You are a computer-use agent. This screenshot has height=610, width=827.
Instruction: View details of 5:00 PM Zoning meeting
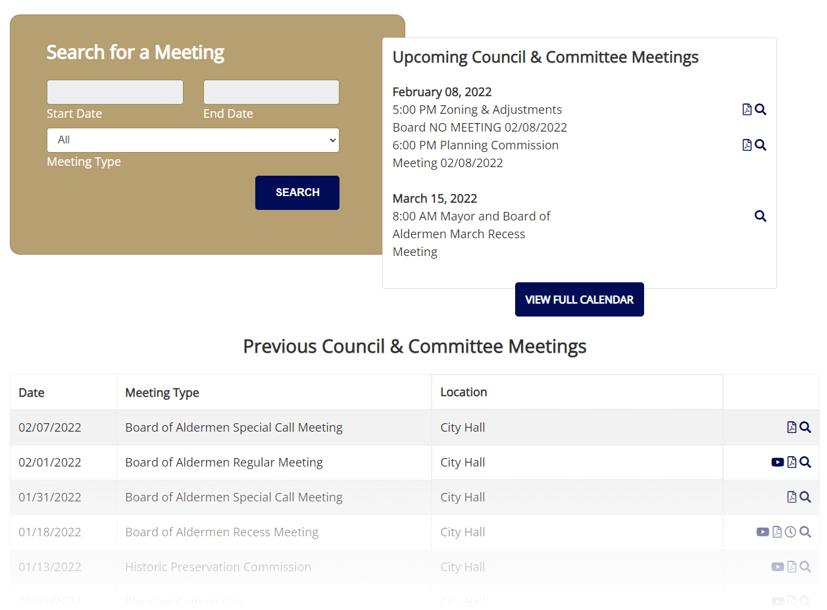click(761, 110)
